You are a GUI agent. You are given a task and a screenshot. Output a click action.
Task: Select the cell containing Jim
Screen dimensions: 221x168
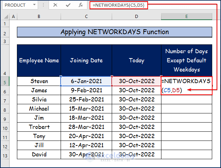click(39, 118)
